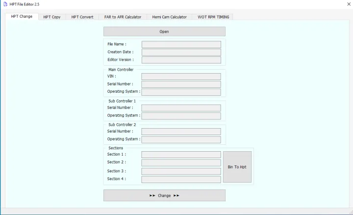Click the 'Sections' group title

pyautogui.click(x=116, y=148)
